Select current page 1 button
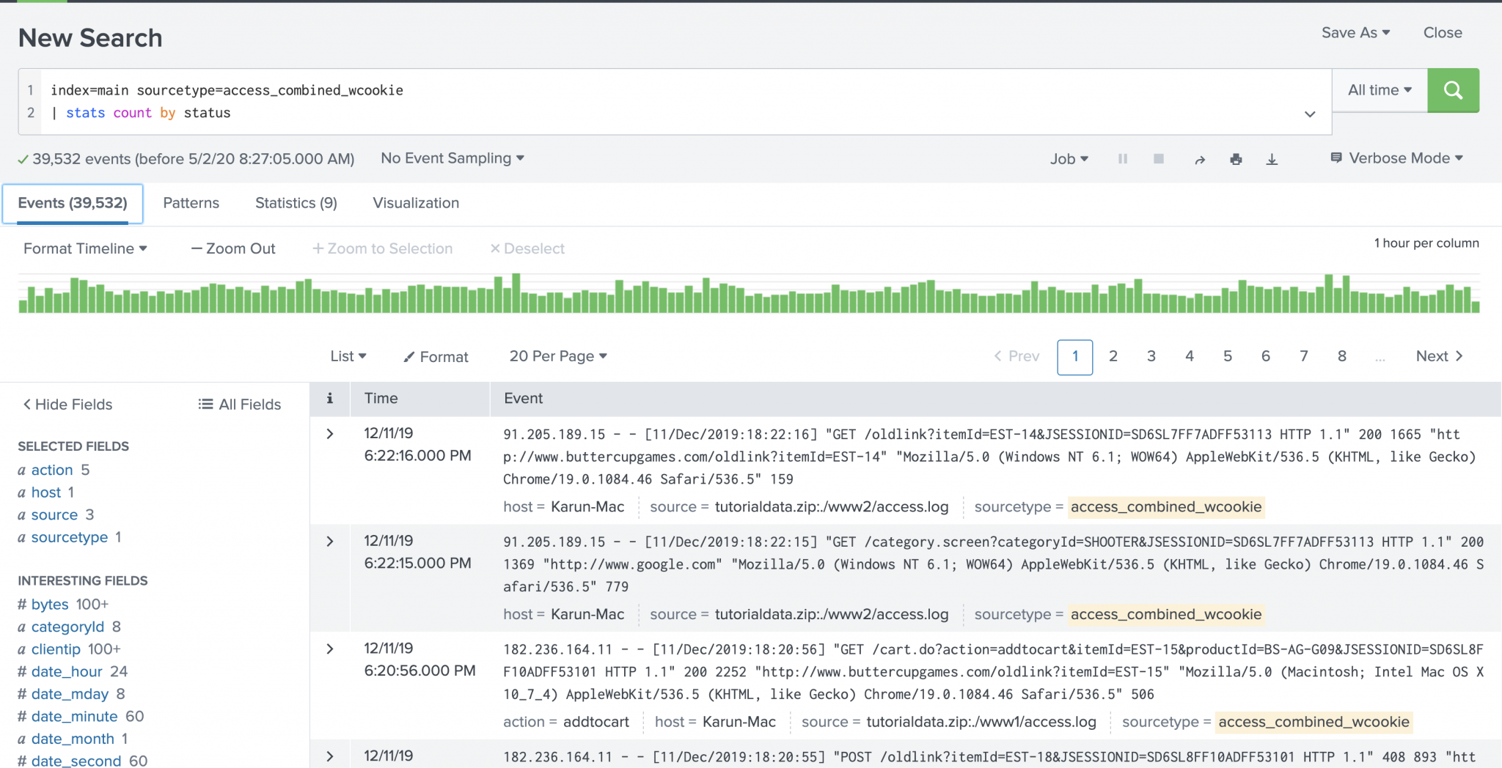1502x768 pixels. pos(1075,357)
